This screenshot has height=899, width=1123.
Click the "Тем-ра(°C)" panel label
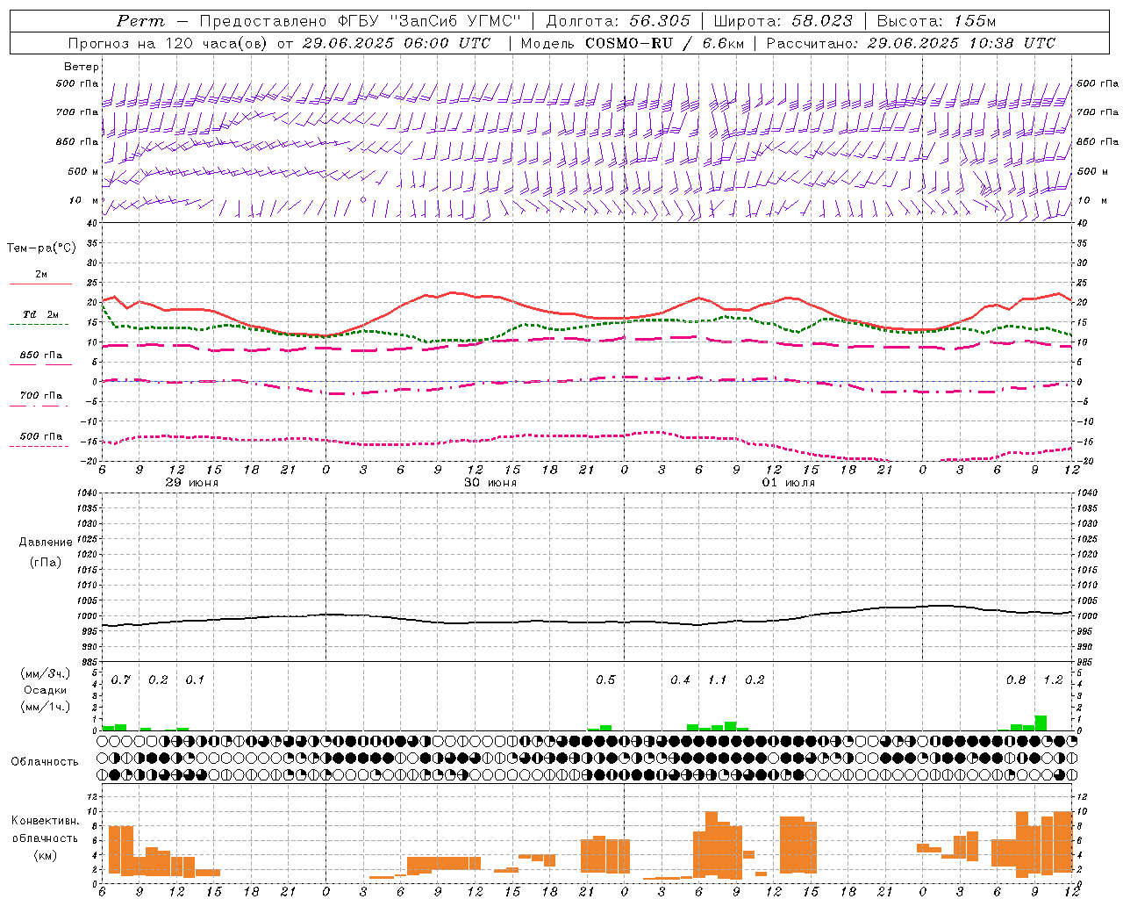click(41, 248)
